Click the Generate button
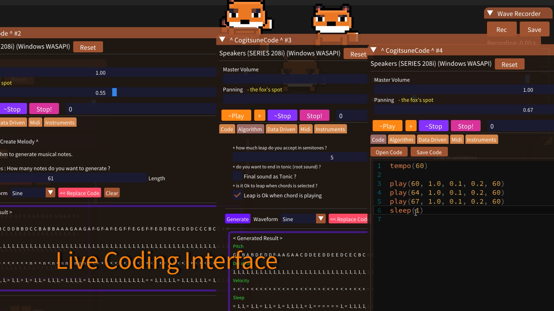Screen dimensions: 554x311 tap(237, 219)
